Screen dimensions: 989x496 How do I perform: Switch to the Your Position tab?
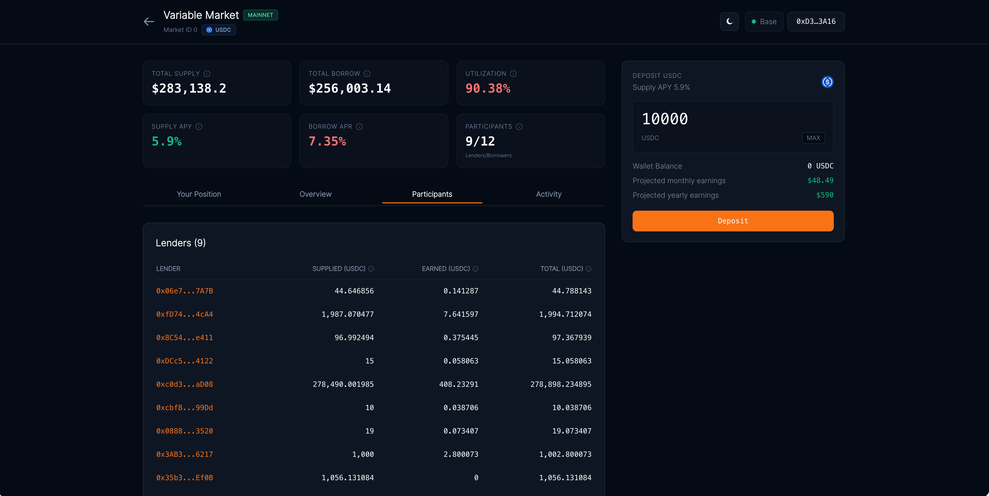(199, 194)
